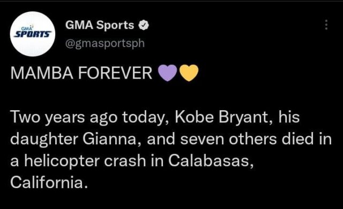
Task: Click the word 'Calabasas' in tweet
Action: click(x=209, y=160)
